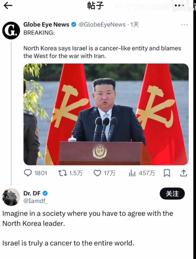Viewport: 196px width, 259px height.
Task: Click the reply icon with 1801
Action: coord(28,173)
